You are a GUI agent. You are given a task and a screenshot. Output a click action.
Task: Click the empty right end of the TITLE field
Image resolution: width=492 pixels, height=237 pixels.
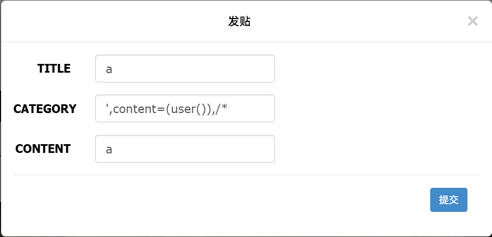257,69
